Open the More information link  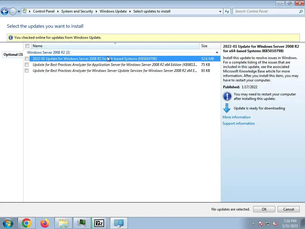[236, 117]
